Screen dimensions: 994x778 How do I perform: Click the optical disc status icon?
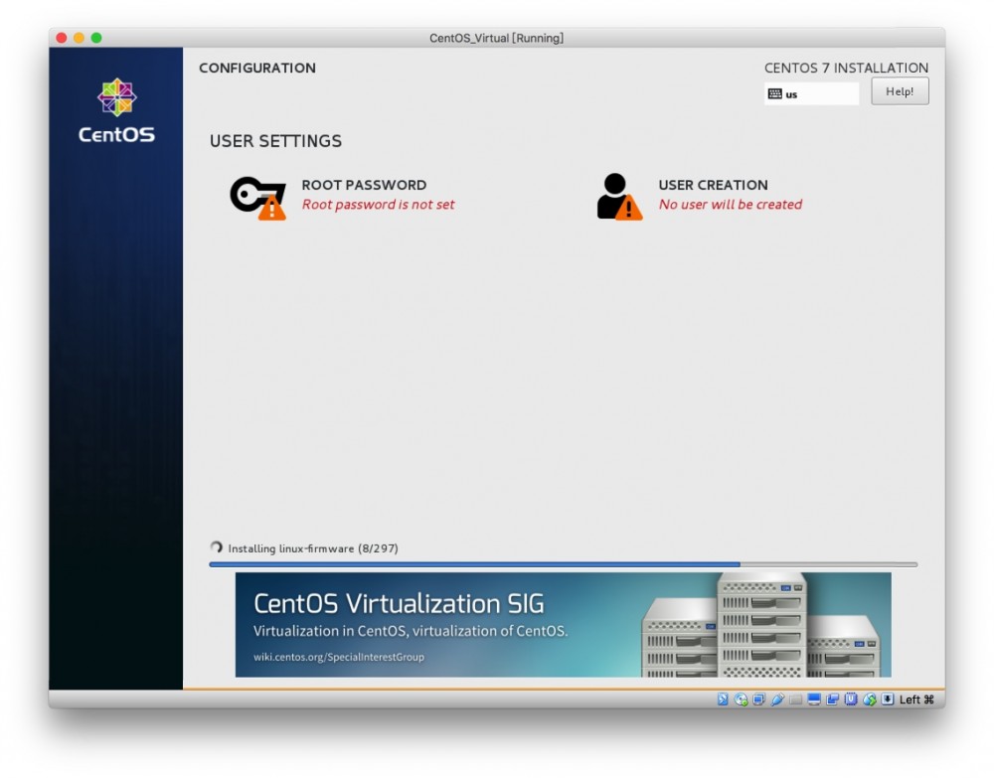(x=741, y=699)
